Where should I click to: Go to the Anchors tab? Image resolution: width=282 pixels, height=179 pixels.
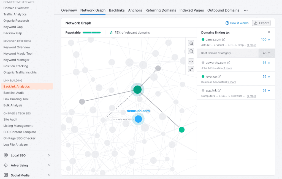point(135,10)
